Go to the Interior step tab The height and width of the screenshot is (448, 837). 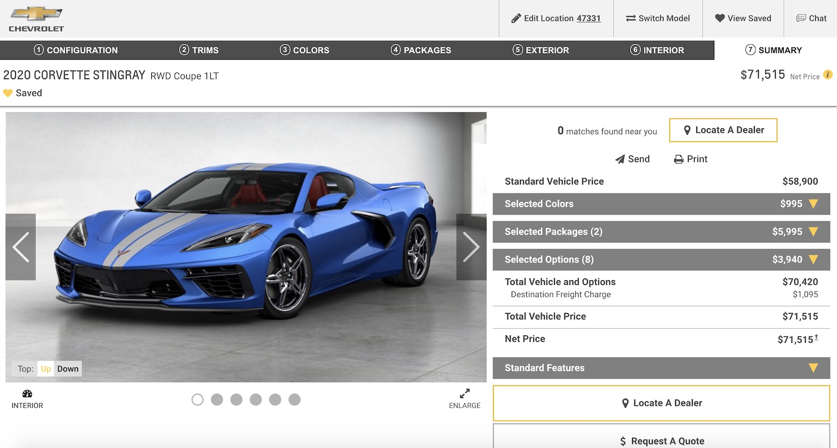point(657,50)
